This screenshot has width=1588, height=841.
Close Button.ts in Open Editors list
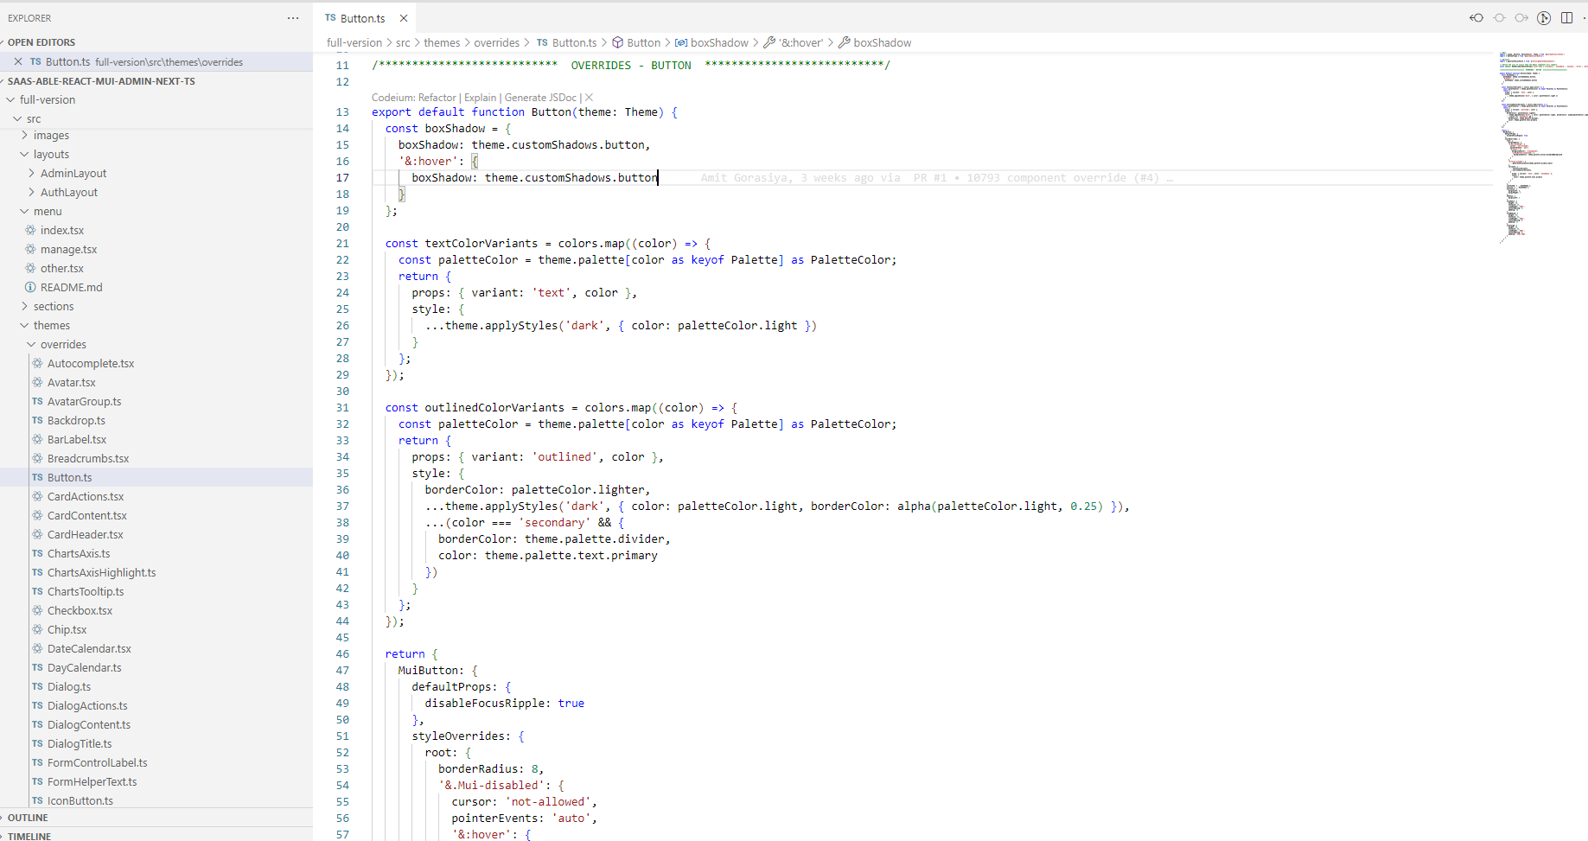pyautogui.click(x=18, y=61)
